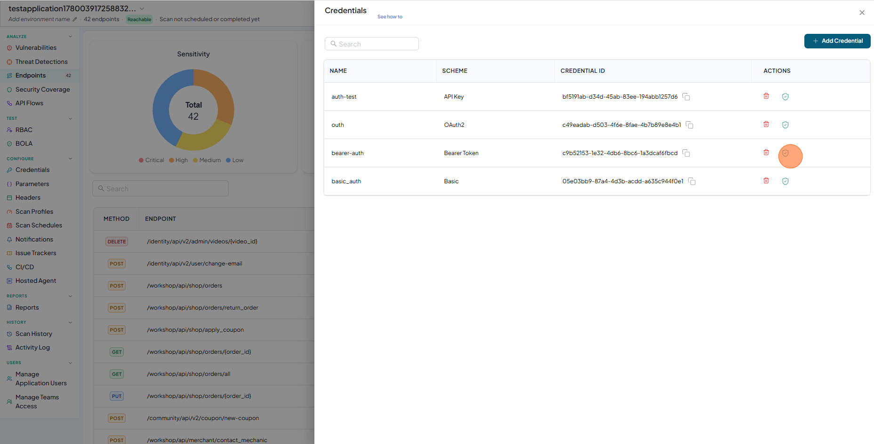Screen dimensions: 874x444
Task: Click the BOLA sidebar icon
Action: point(9,144)
